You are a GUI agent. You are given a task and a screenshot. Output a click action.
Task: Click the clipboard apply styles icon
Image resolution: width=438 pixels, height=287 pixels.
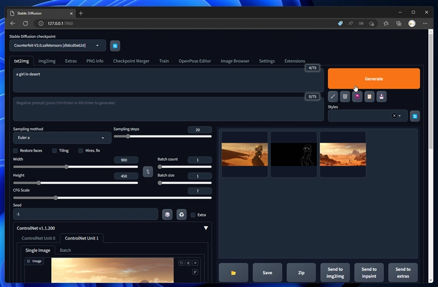[369, 97]
